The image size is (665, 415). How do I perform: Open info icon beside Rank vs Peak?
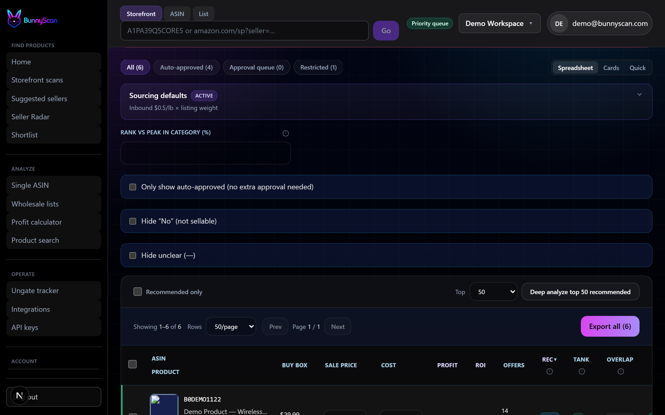tap(285, 133)
